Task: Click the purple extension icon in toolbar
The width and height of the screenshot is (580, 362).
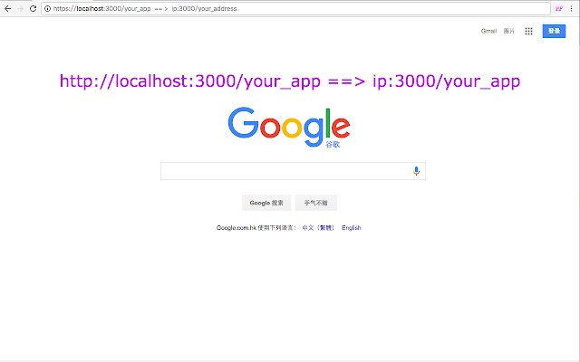Action: (558, 8)
